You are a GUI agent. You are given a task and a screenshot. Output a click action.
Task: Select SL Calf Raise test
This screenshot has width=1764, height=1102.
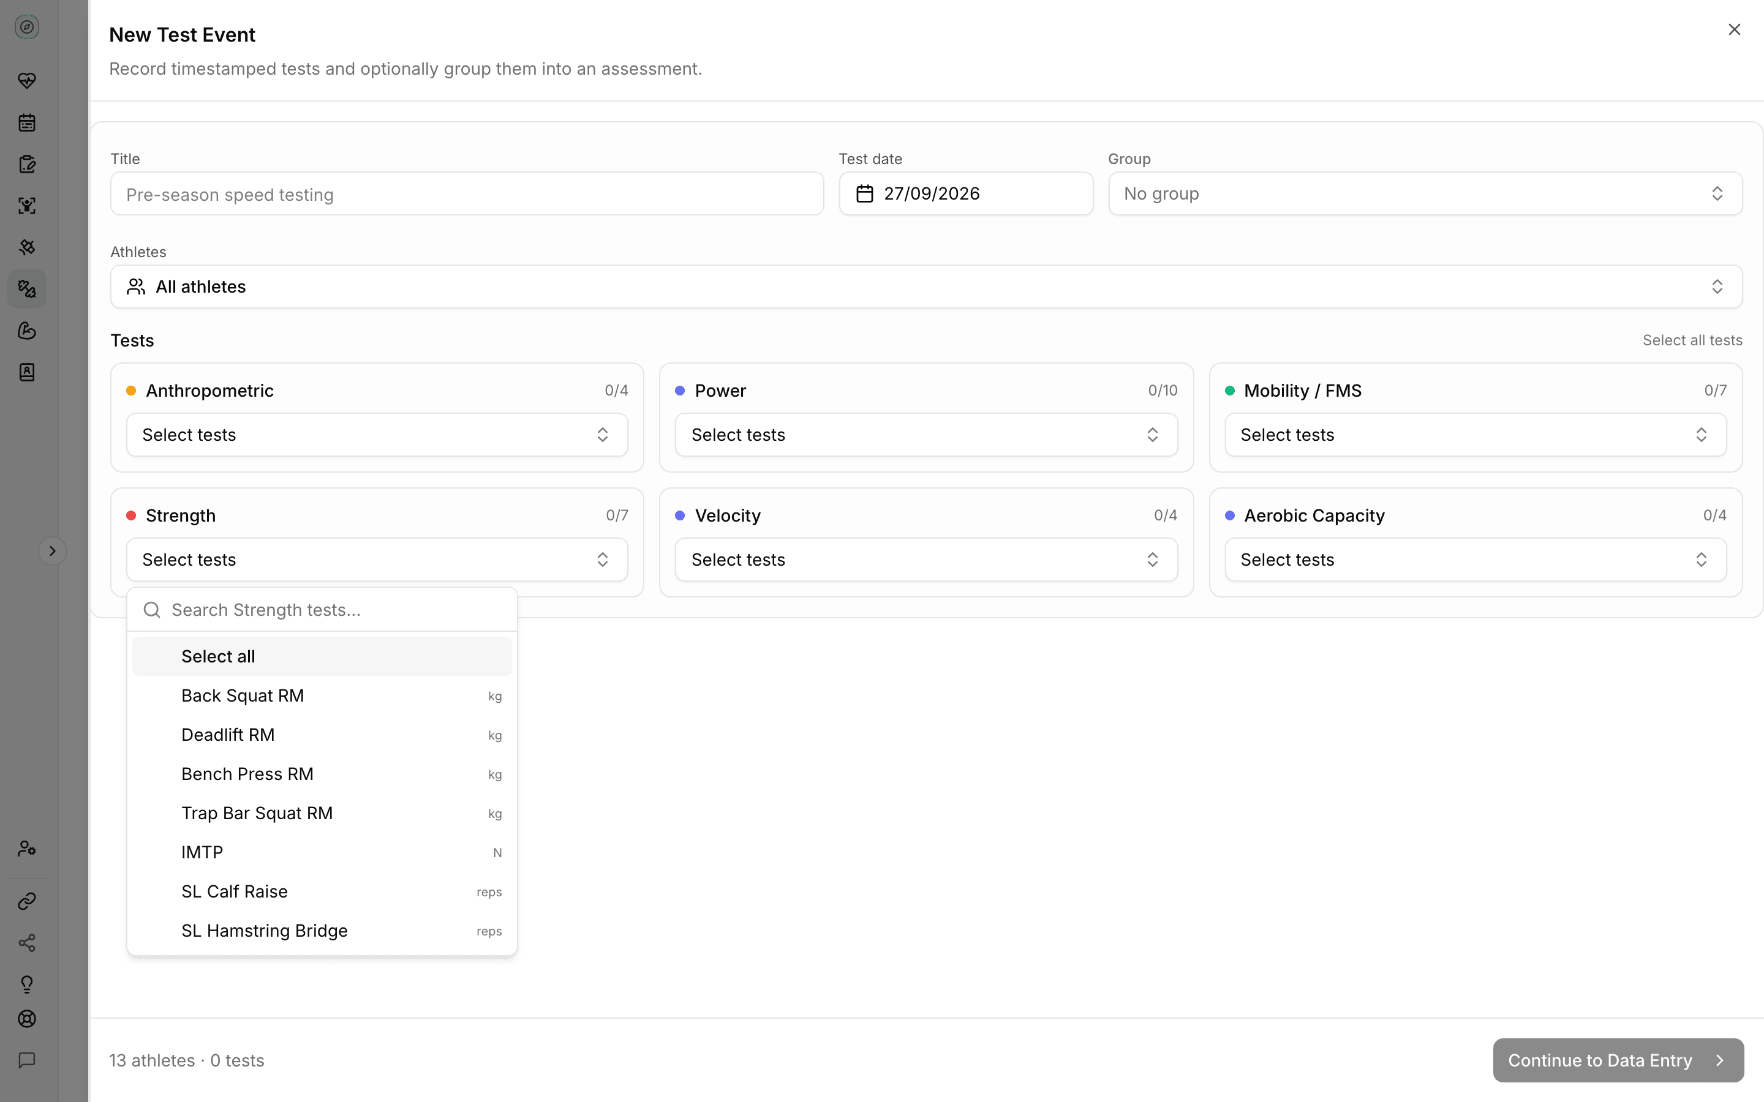tap(322, 892)
